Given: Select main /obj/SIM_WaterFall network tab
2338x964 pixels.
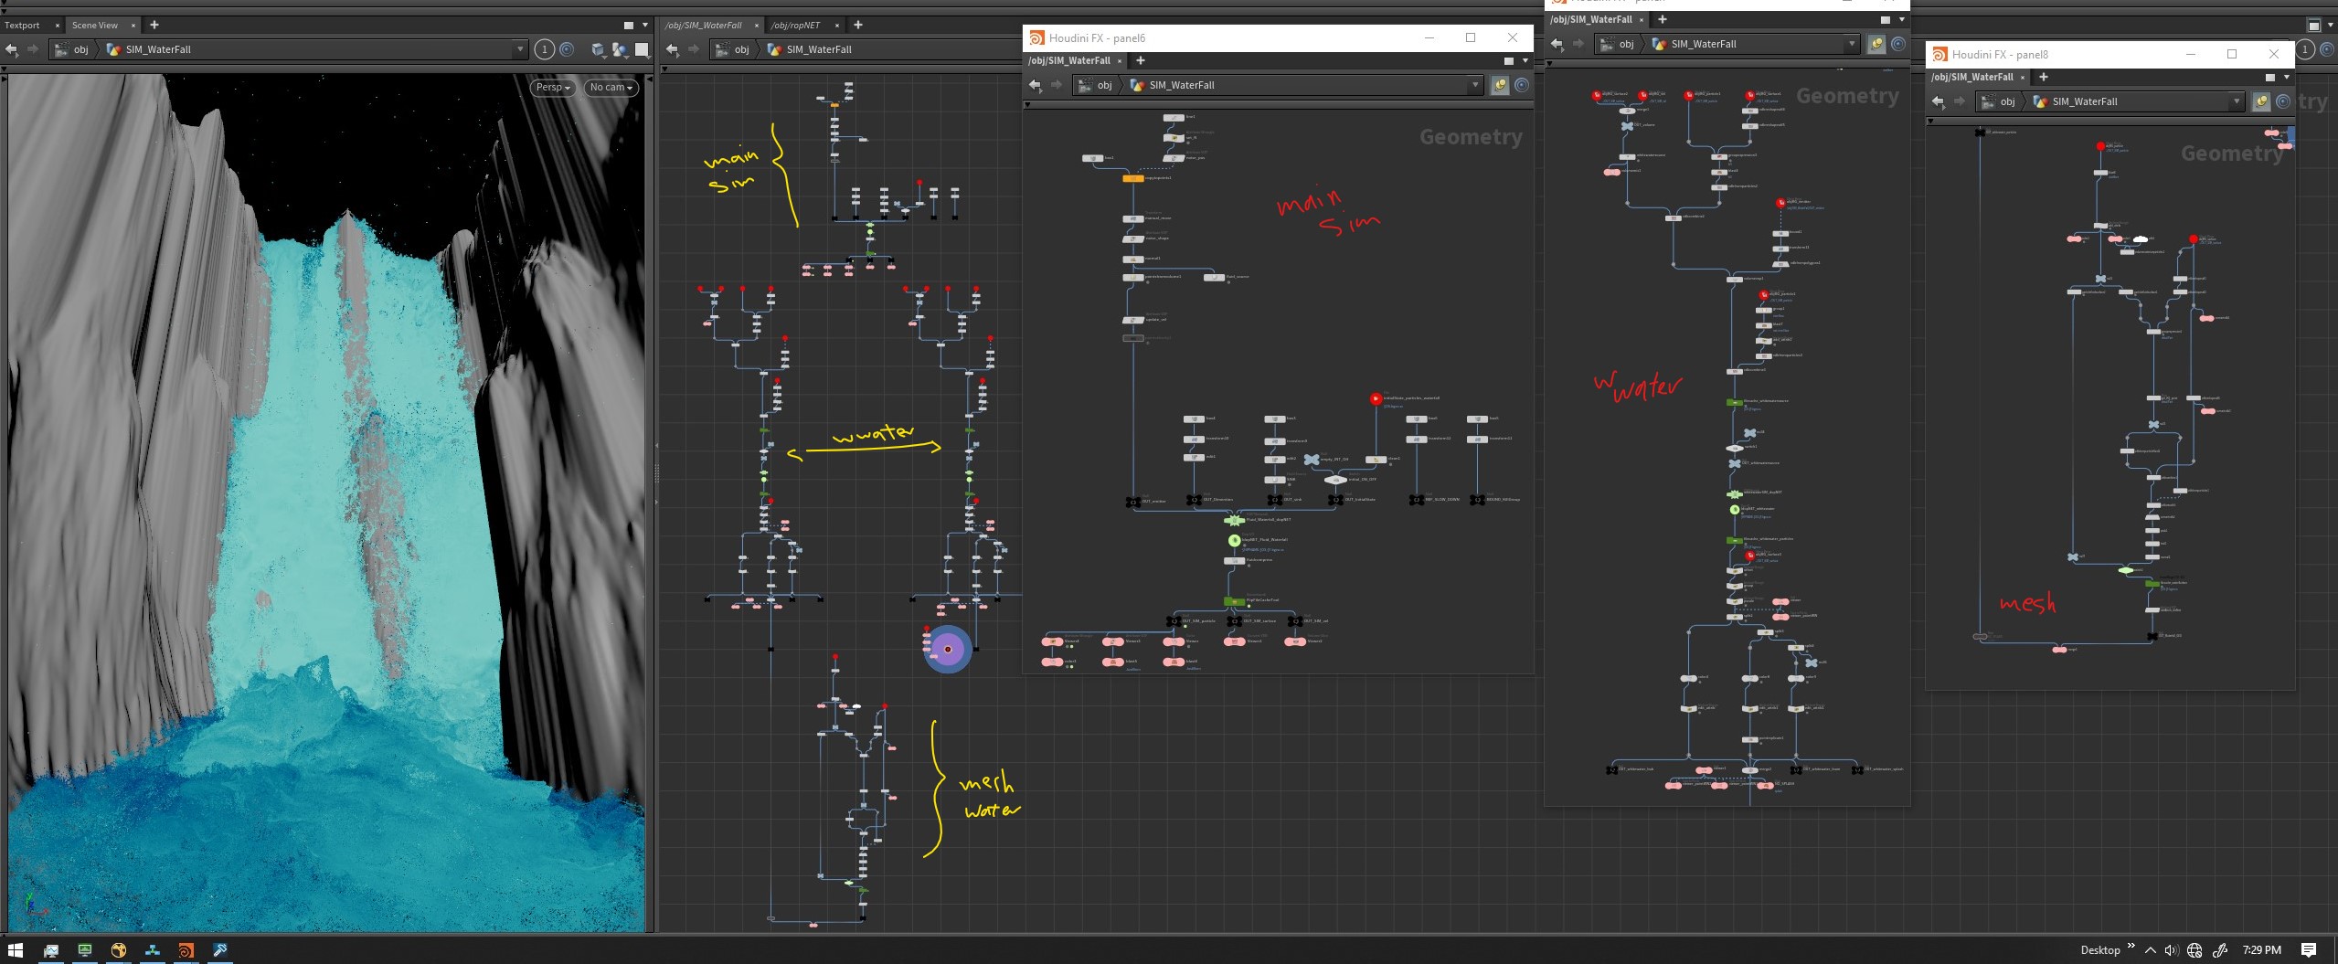Looking at the screenshot, I should [x=703, y=25].
